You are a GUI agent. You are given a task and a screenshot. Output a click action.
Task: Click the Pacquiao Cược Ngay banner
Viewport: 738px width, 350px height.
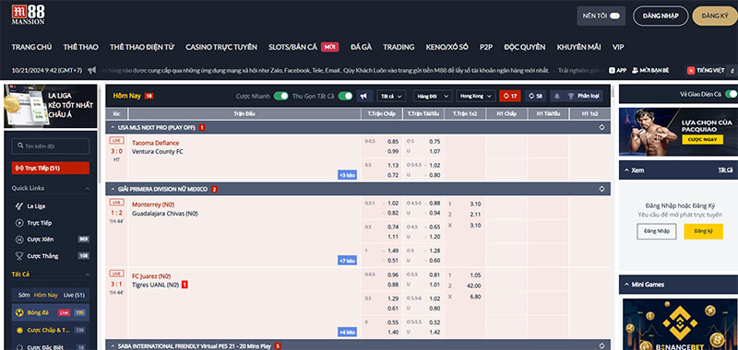pyautogui.click(x=678, y=132)
